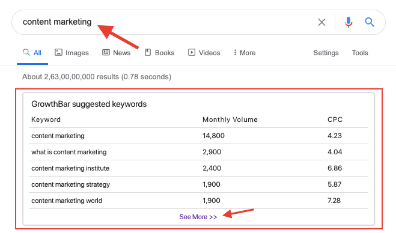Open search Settings
396x233 pixels.
[x=326, y=53]
